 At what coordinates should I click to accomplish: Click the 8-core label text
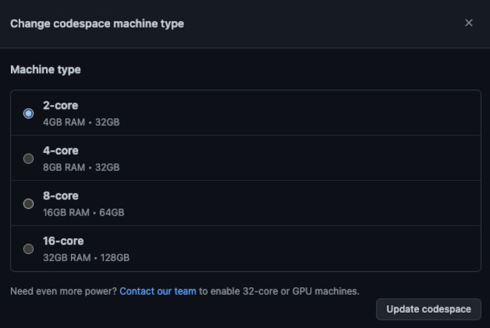tap(61, 196)
